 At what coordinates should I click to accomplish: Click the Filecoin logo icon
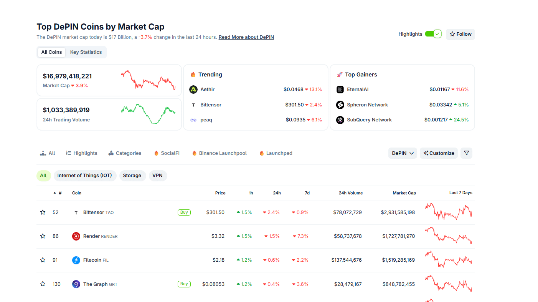coord(76,260)
